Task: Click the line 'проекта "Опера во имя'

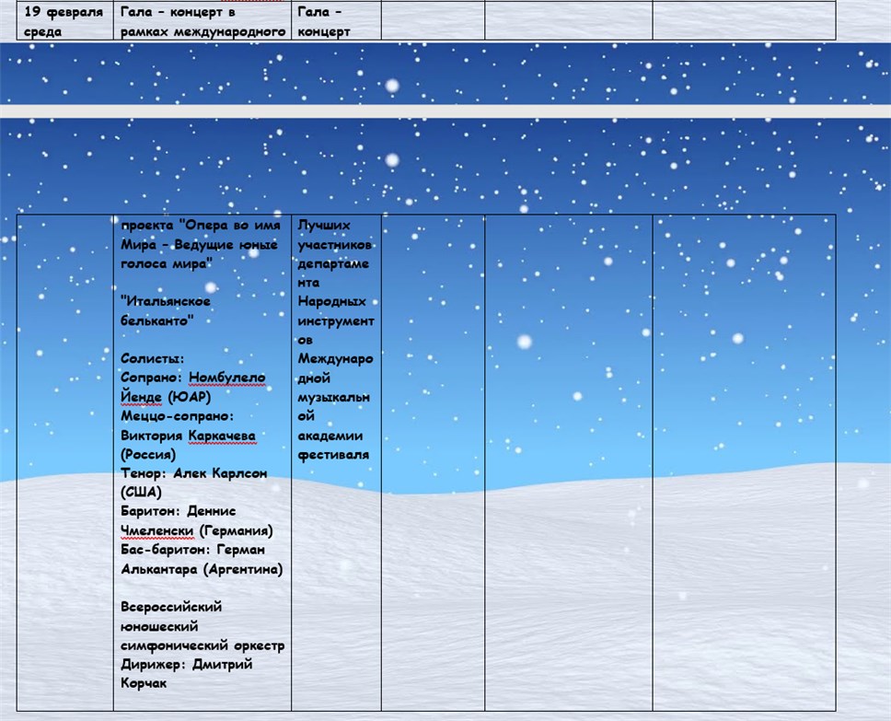Action: [x=201, y=226]
